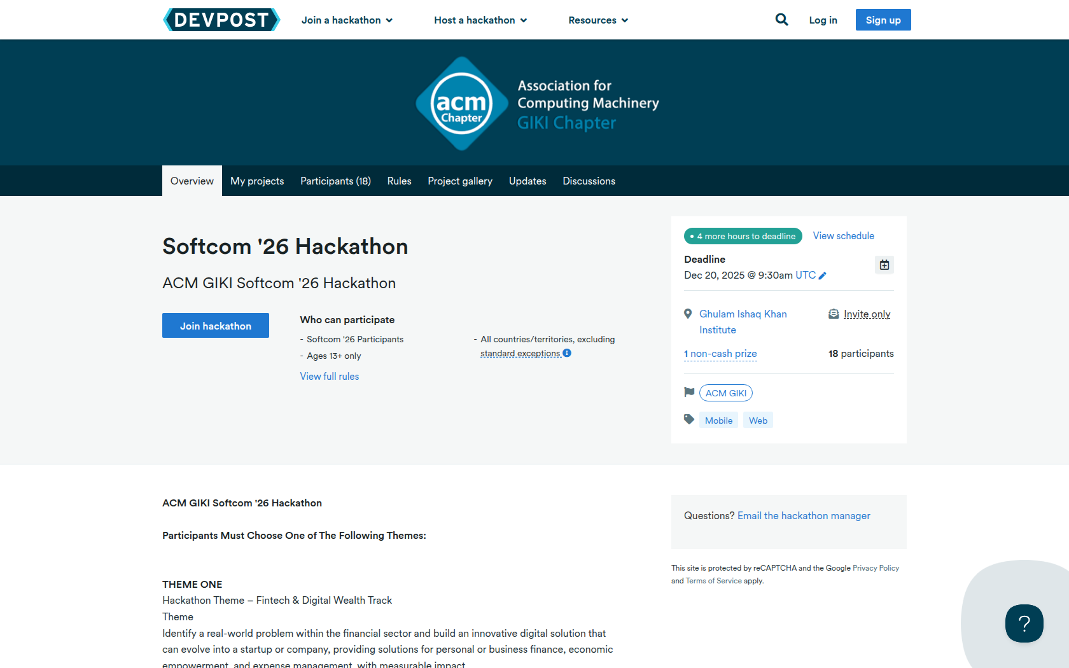
Task: Click the Devpost logo
Action: coord(221,20)
